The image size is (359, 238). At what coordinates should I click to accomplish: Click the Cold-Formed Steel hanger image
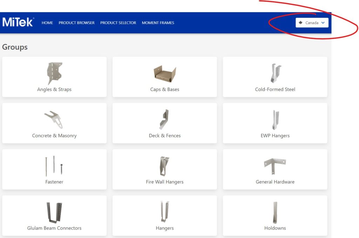(276, 73)
